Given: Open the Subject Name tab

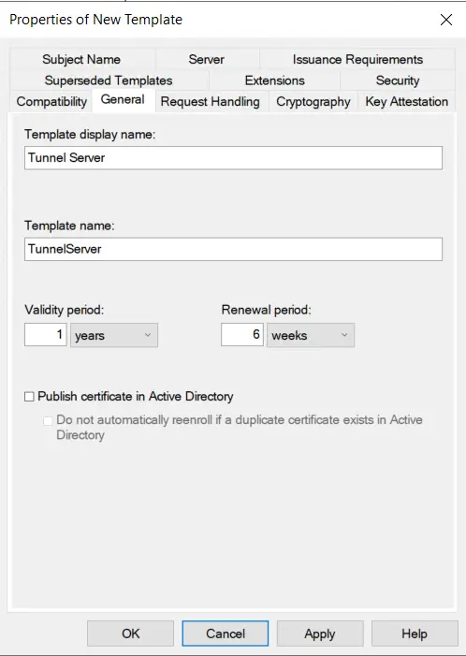Looking at the screenshot, I should click(x=81, y=59).
